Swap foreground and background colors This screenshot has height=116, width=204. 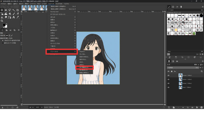click(x=6, y=24)
